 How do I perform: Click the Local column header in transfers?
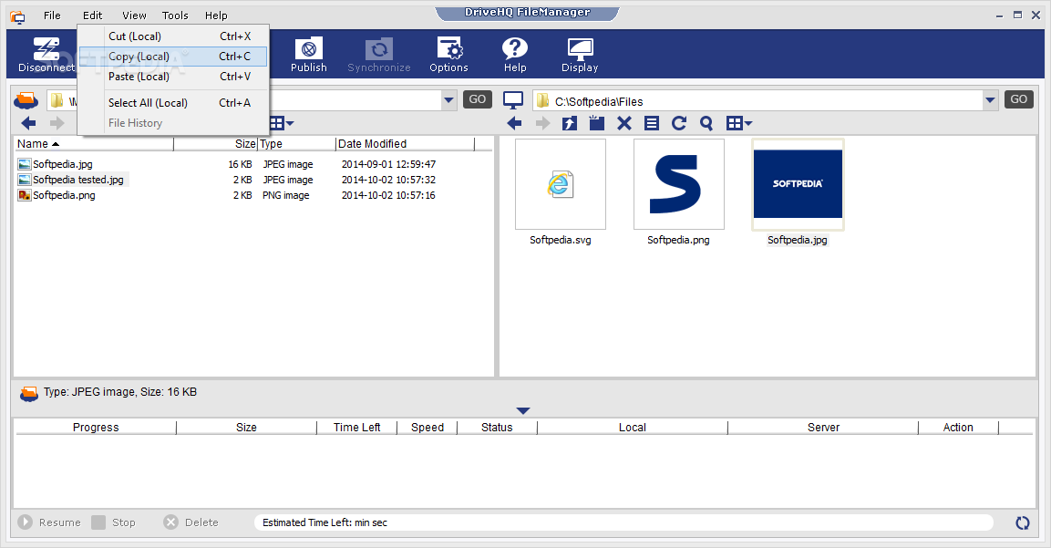(x=632, y=428)
